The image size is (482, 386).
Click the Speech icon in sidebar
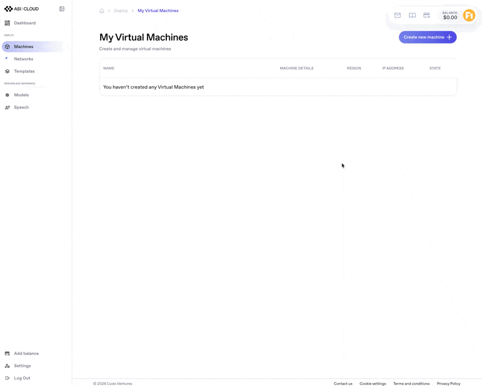click(x=7, y=107)
